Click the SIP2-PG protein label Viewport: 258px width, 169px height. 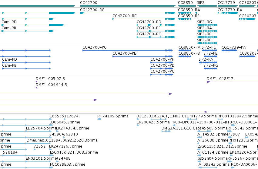[211, 65]
